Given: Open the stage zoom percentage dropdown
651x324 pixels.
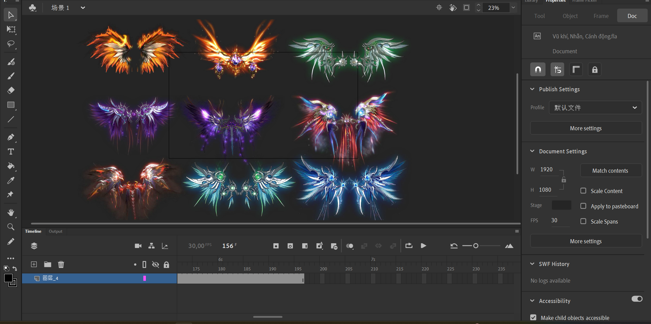Looking at the screenshot, I should 513,7.
